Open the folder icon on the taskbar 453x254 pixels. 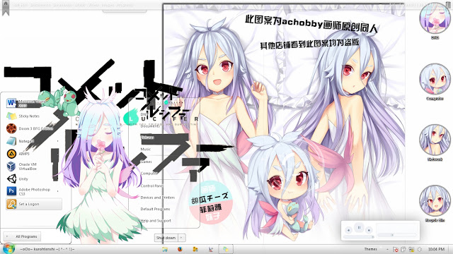[165, 249]
